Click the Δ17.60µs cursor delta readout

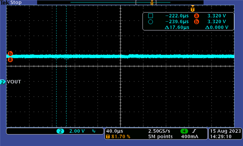(x=177, y=27)
